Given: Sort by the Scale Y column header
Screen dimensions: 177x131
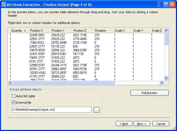Looking at the screenshot, I should point(140,31).
